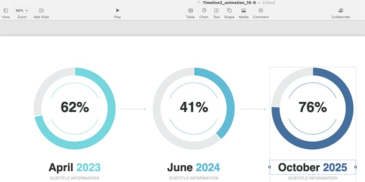365x182 pixels.
Task: Play the slideshow
Action: tap(117, 10)
